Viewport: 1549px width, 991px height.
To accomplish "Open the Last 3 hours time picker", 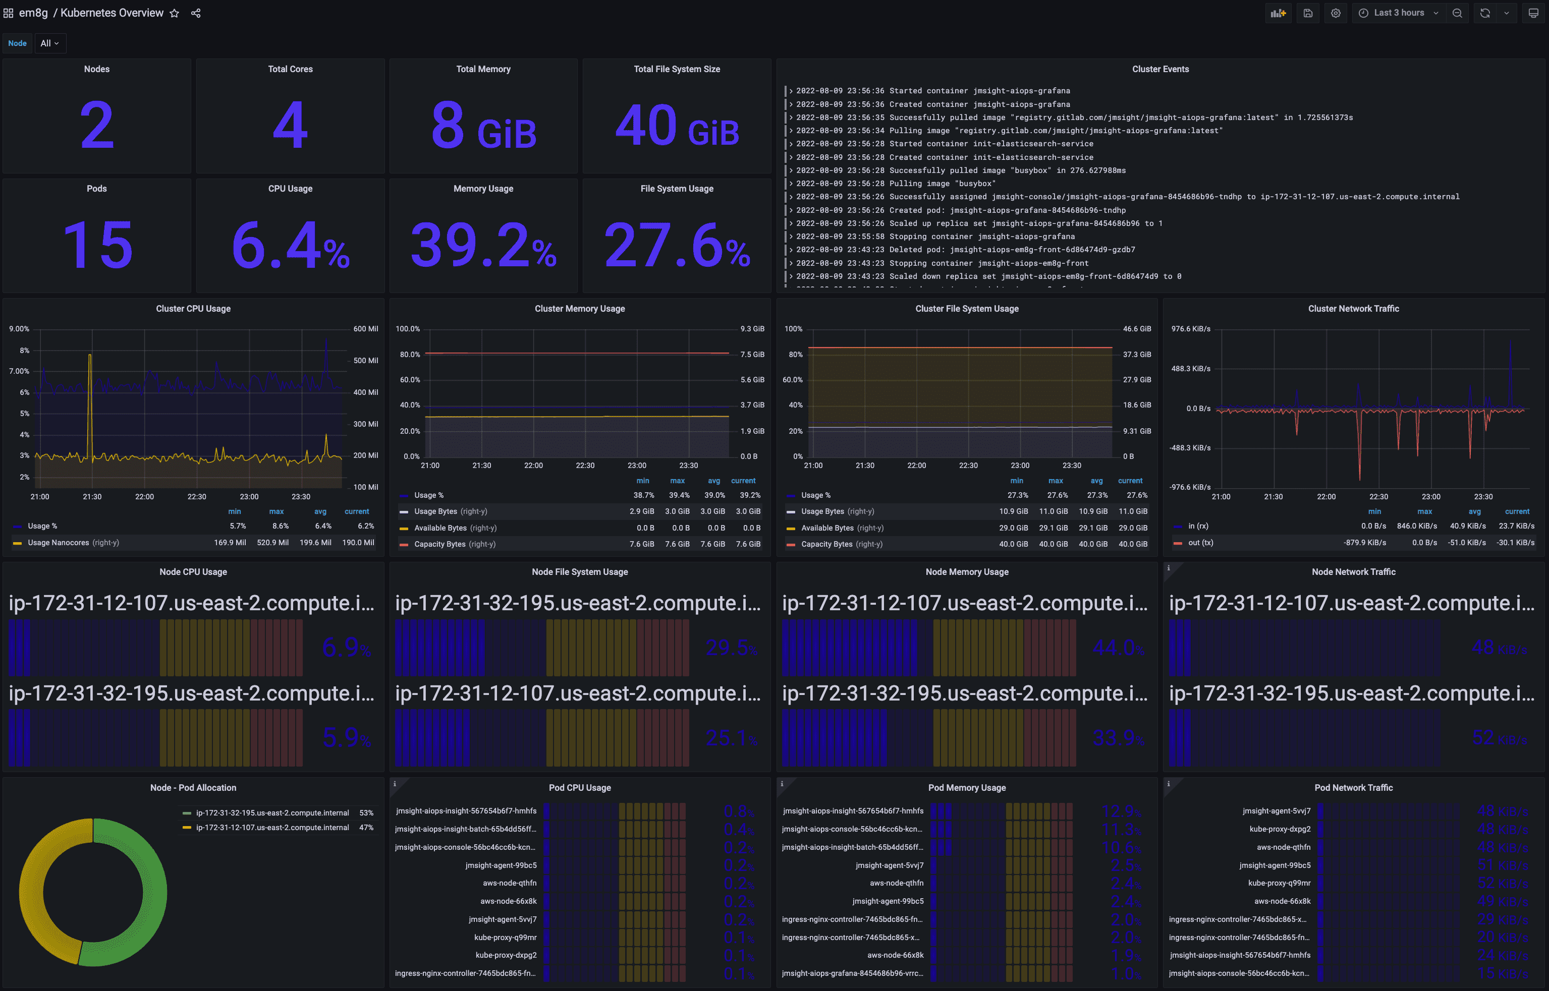I will point(1398,13).
